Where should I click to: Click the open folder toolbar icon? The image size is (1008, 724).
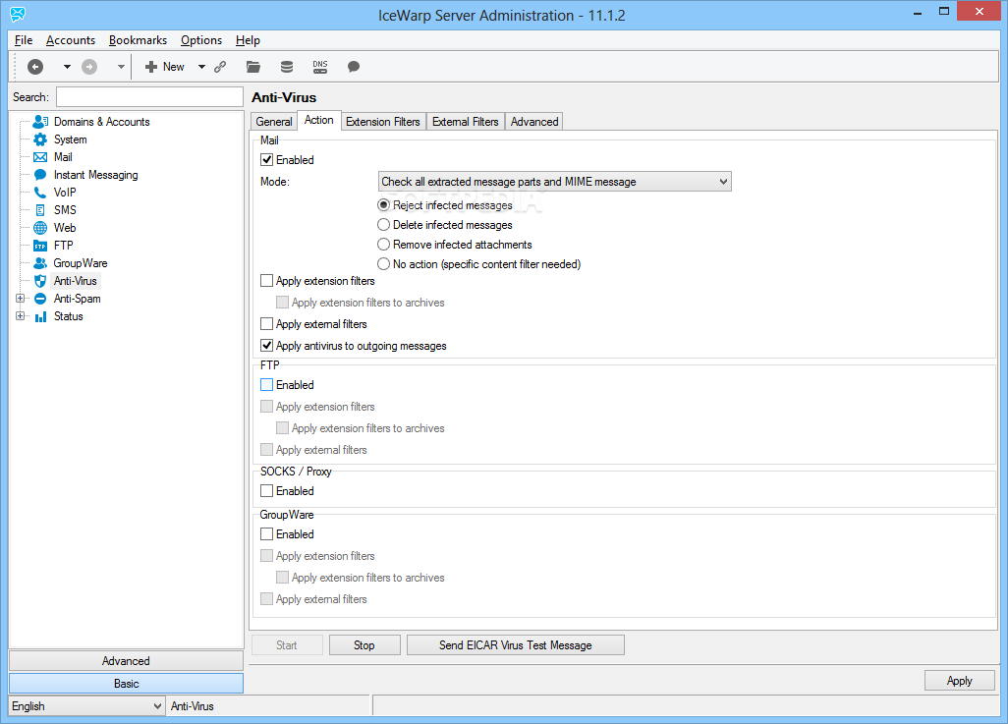tap(253, 67)
